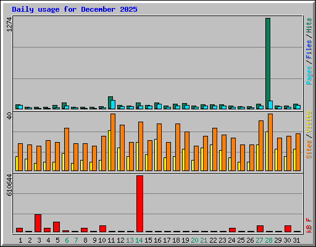Click day label 1 on the x-axis
The width and height of the screenshot is (316, 247).
[20, 240]
